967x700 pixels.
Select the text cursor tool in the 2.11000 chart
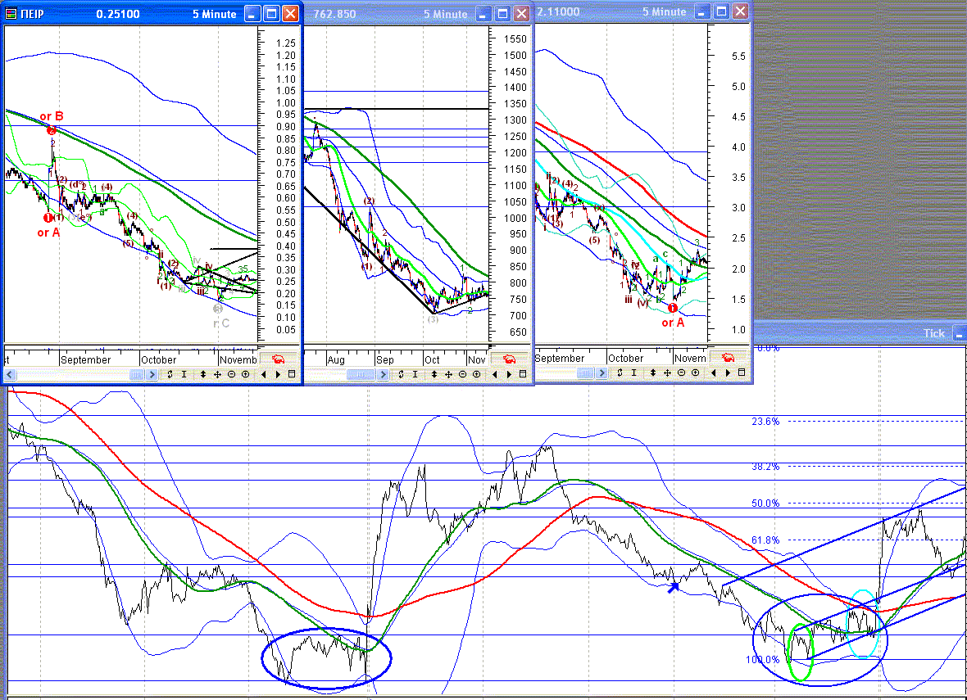(x=634, y=373)
